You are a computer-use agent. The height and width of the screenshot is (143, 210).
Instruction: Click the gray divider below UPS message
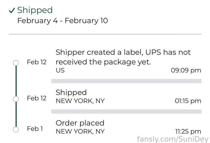(127, 81)
